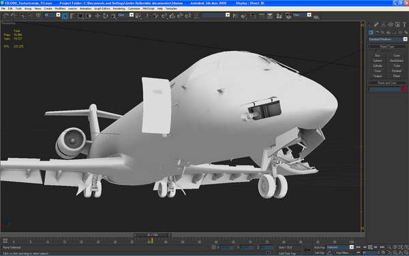This screenshot has height=256, width=409.
Task: Click the Sphere primitive button
Action: [378, 61]
